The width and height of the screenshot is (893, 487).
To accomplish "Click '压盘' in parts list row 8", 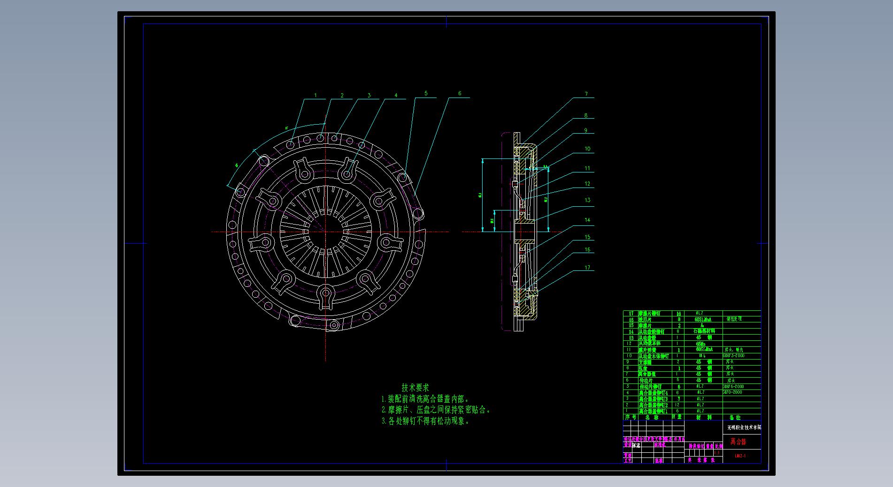I will click(643, 368).
